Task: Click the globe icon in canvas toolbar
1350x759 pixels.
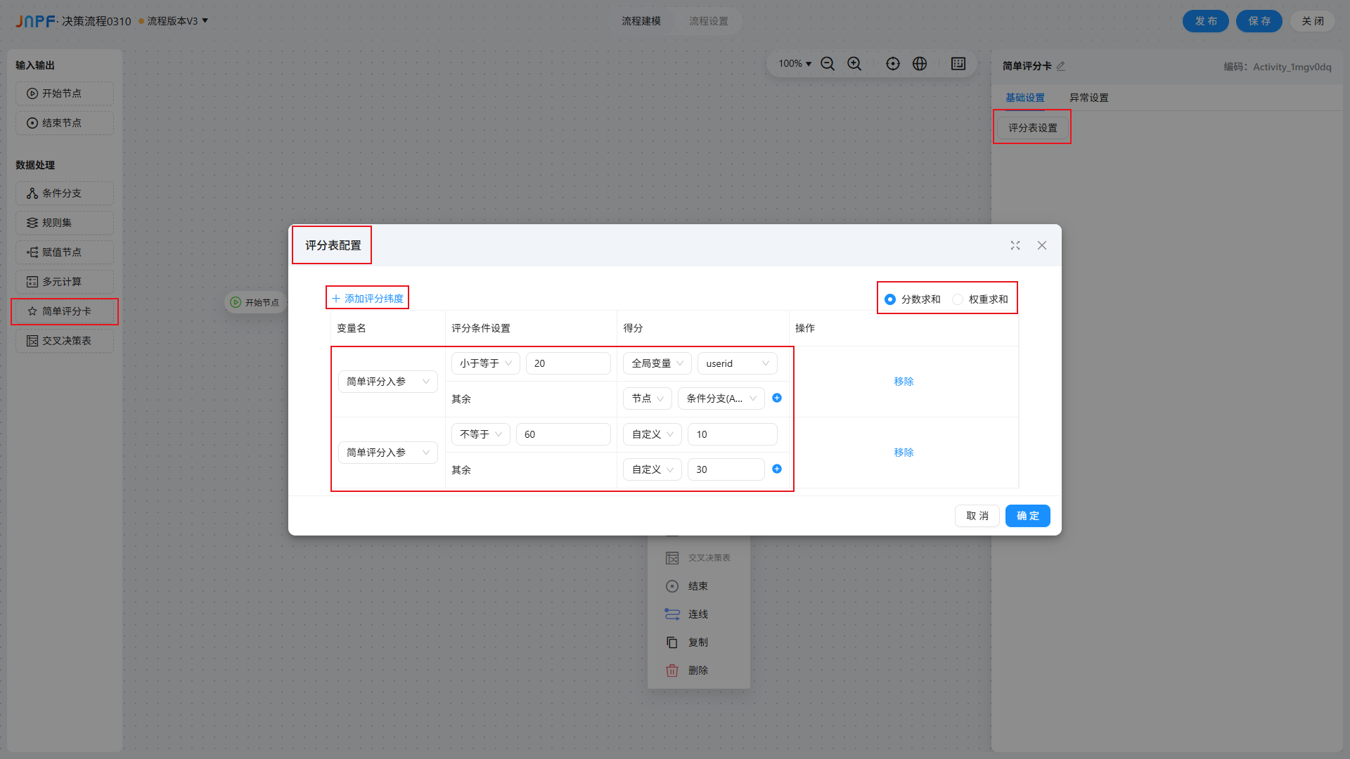Action: pyautogui.click(x=920, y=64)
